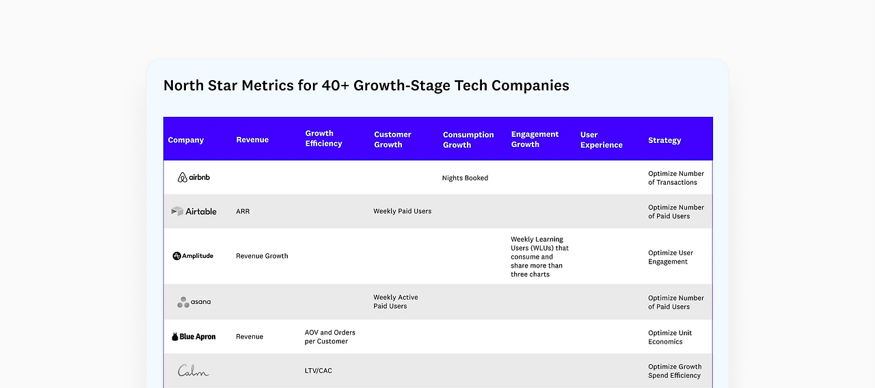Click the AOV and Orders per Customer cell
The image size is (875, 388).
329,337
